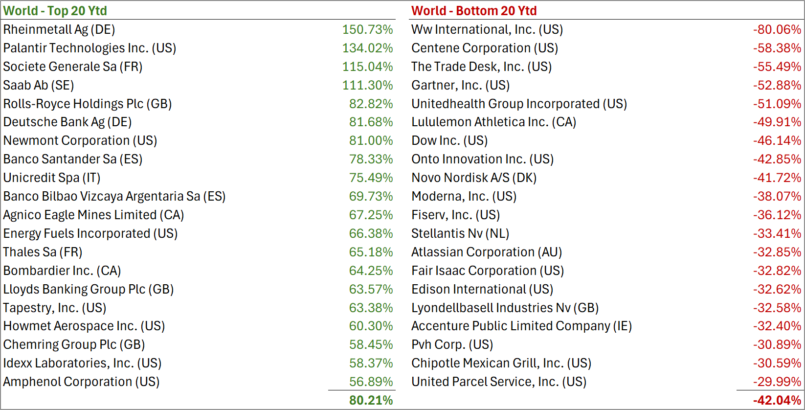This screenshot has width=805, height=410.
Task: Select the 60.30% value
Action: (371, 326)
